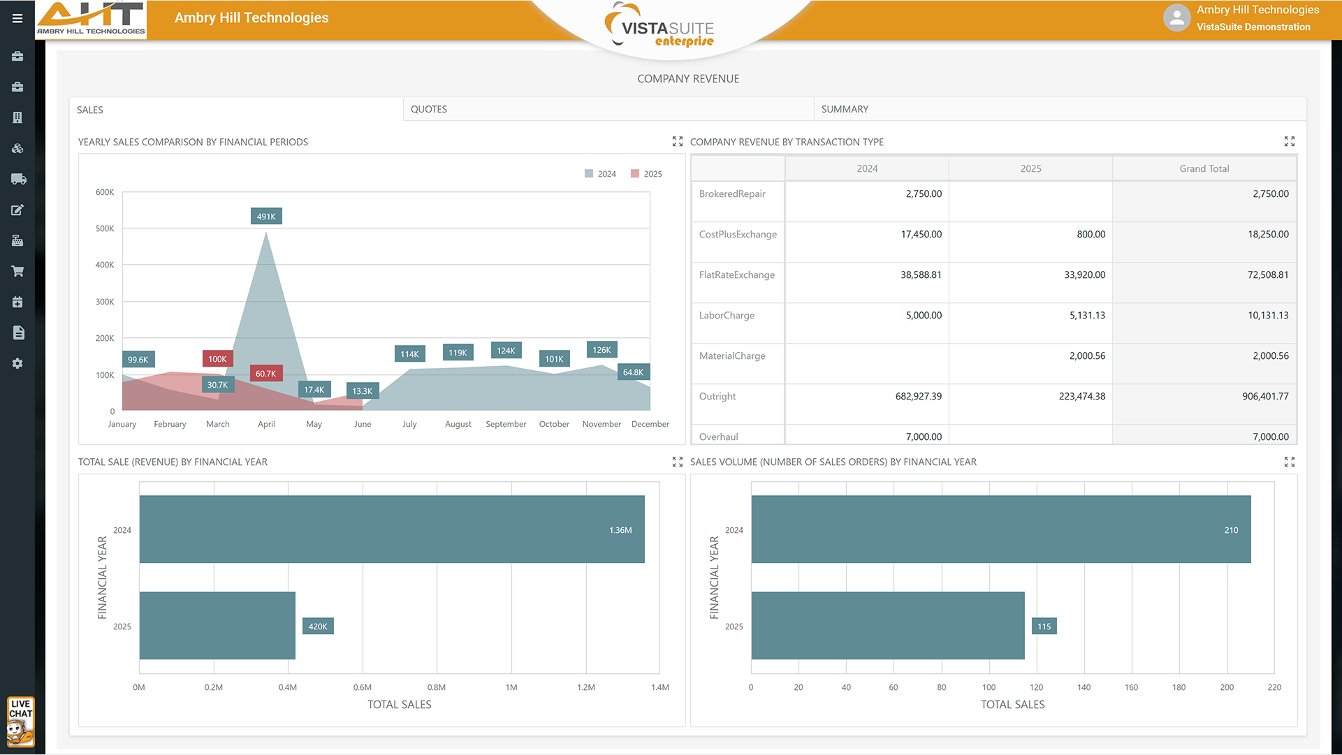
Task: Click the calendar plus sidebar icon
Action: [17, 302]
